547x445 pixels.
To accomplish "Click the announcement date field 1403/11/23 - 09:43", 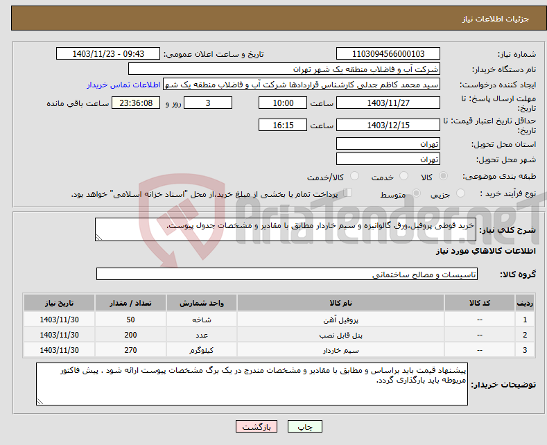I will pos(108,53).
